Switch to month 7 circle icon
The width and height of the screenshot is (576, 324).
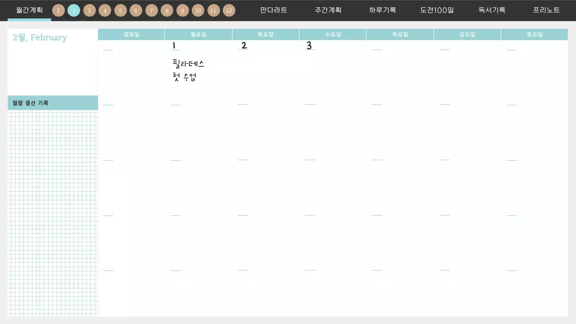point(152,10)
